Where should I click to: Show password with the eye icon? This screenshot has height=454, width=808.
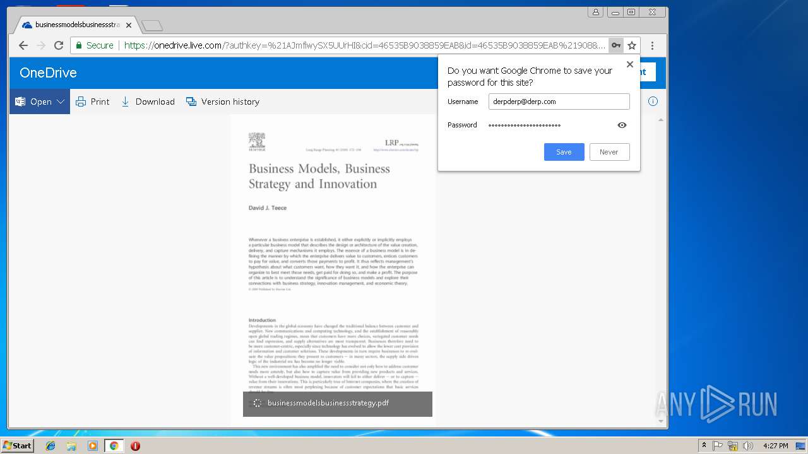(622, 125)
